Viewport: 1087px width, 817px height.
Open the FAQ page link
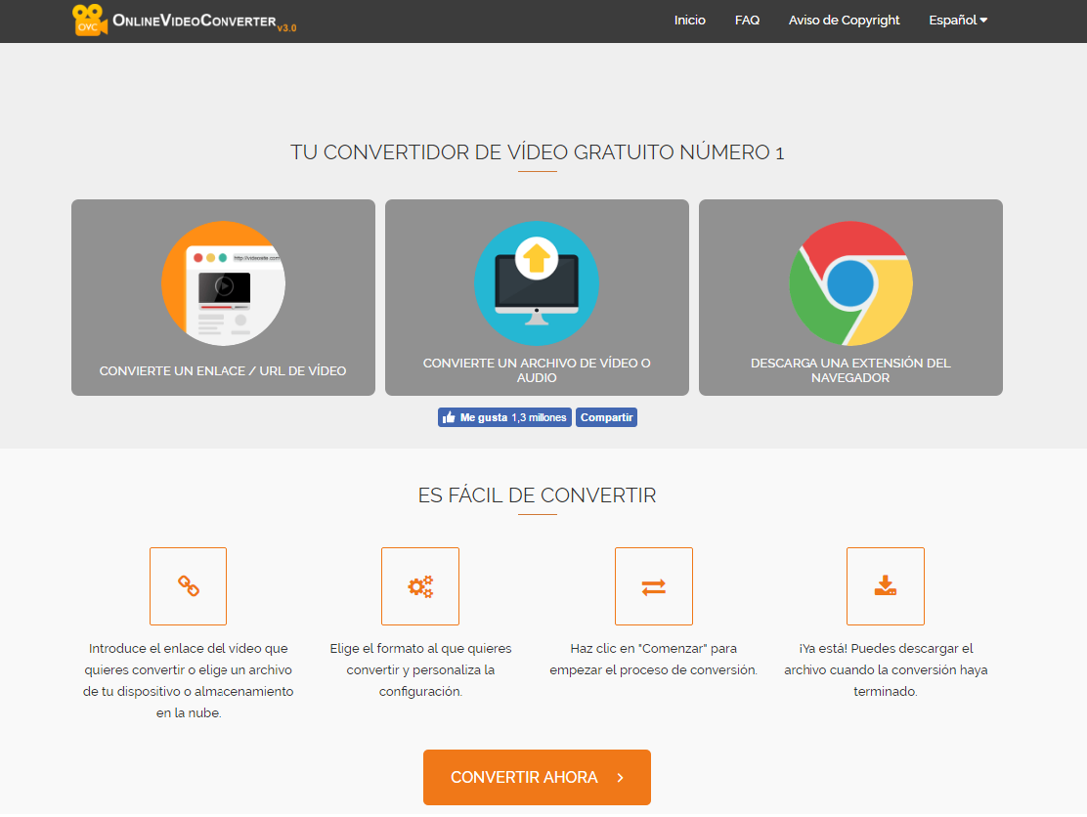pyautogui.click(x=747, y=21)
